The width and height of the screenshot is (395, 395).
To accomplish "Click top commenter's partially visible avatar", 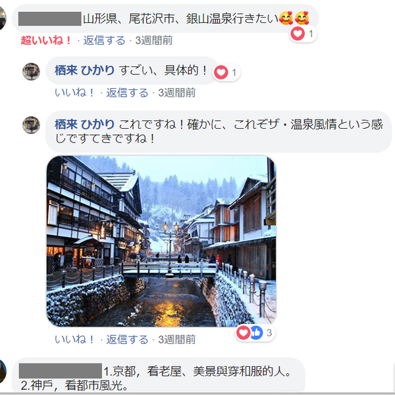I will pos(3,18).
